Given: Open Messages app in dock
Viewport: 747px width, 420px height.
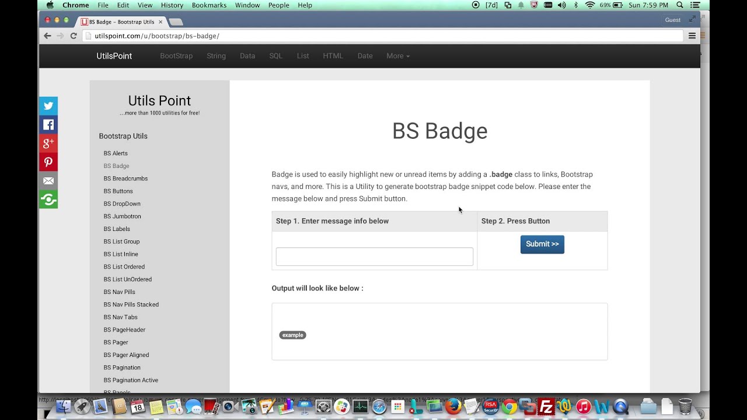Looking at the screenshot, I should [193, 407].
